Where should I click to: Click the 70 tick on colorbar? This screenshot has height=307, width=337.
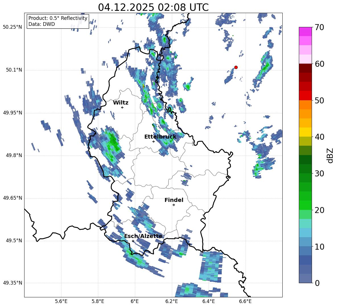pyautogui.click(x=319, y=28)
